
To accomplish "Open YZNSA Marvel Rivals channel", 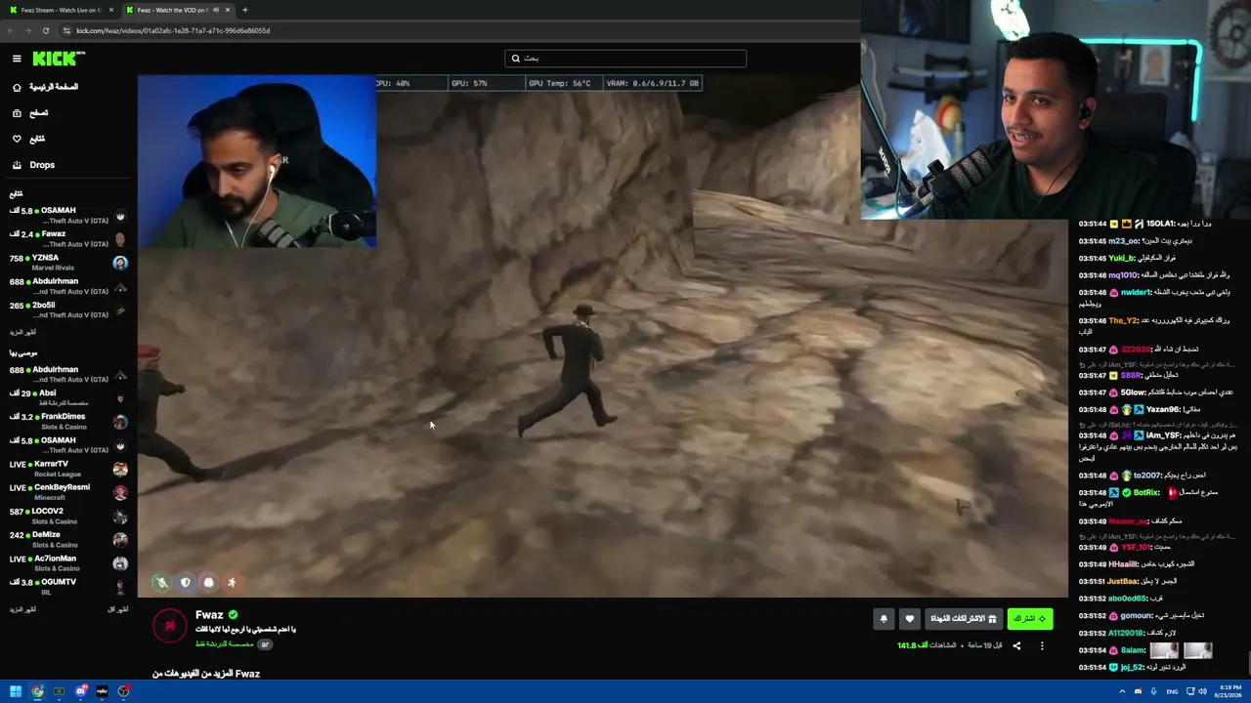I will click(68, 263).
